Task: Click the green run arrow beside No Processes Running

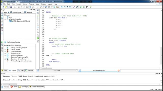Action: [x=2, y=42]
